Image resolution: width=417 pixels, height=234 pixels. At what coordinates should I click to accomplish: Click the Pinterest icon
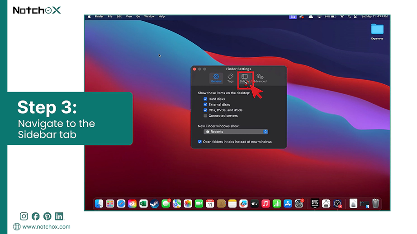[47, 216]
